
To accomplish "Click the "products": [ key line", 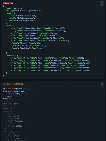I will (12, 55).
